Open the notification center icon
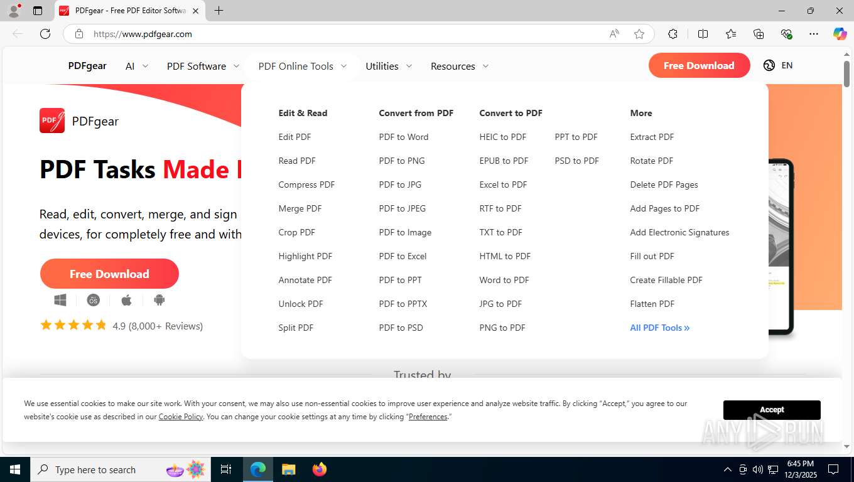This screenshot has width=854, height=482. click(x=833, y=469)
